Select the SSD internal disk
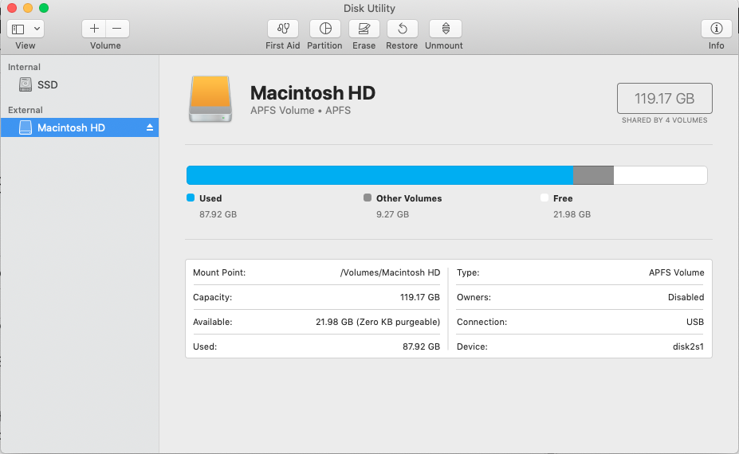This screenshot has height=454, width=739. (80, 84)
